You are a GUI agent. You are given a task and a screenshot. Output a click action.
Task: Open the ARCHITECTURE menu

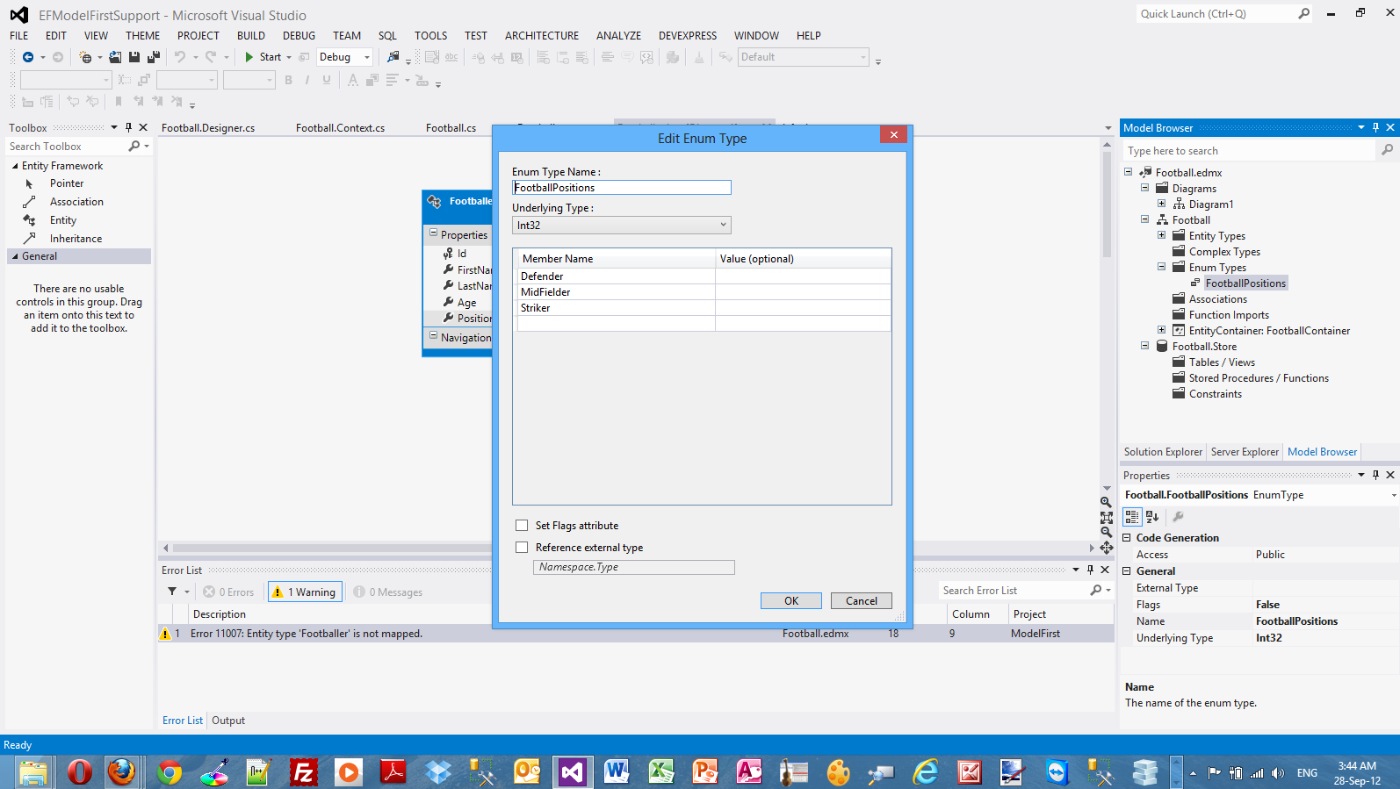tap(542, 36)
